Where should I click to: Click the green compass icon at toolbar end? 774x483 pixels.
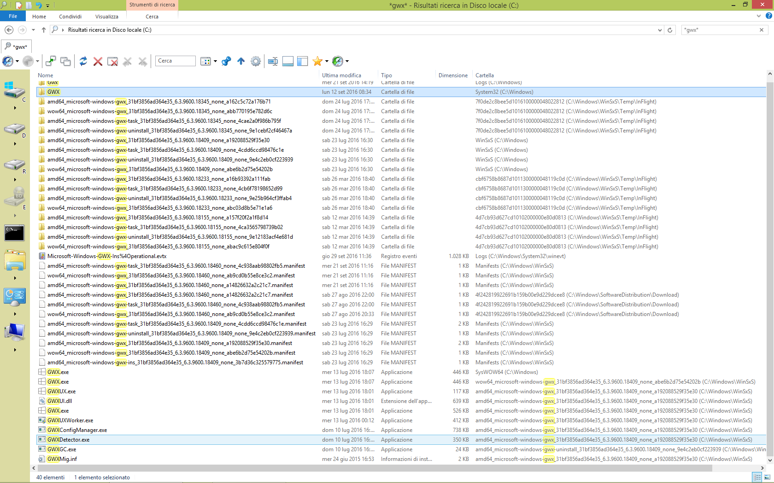[337, 61]
